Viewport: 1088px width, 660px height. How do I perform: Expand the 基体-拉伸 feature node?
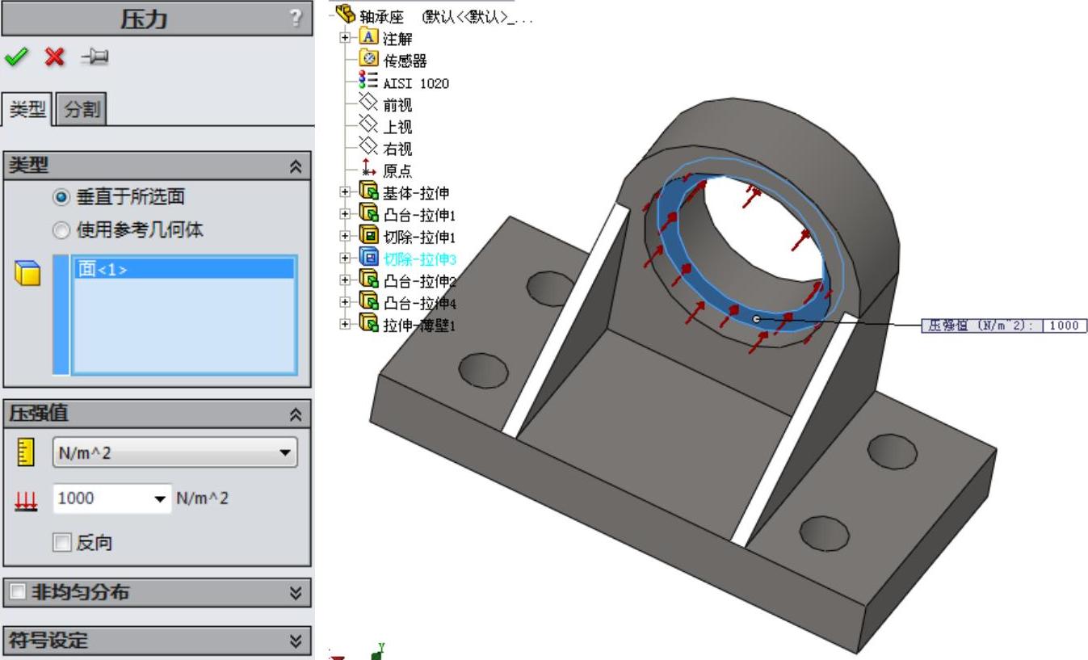coord(345,192)
